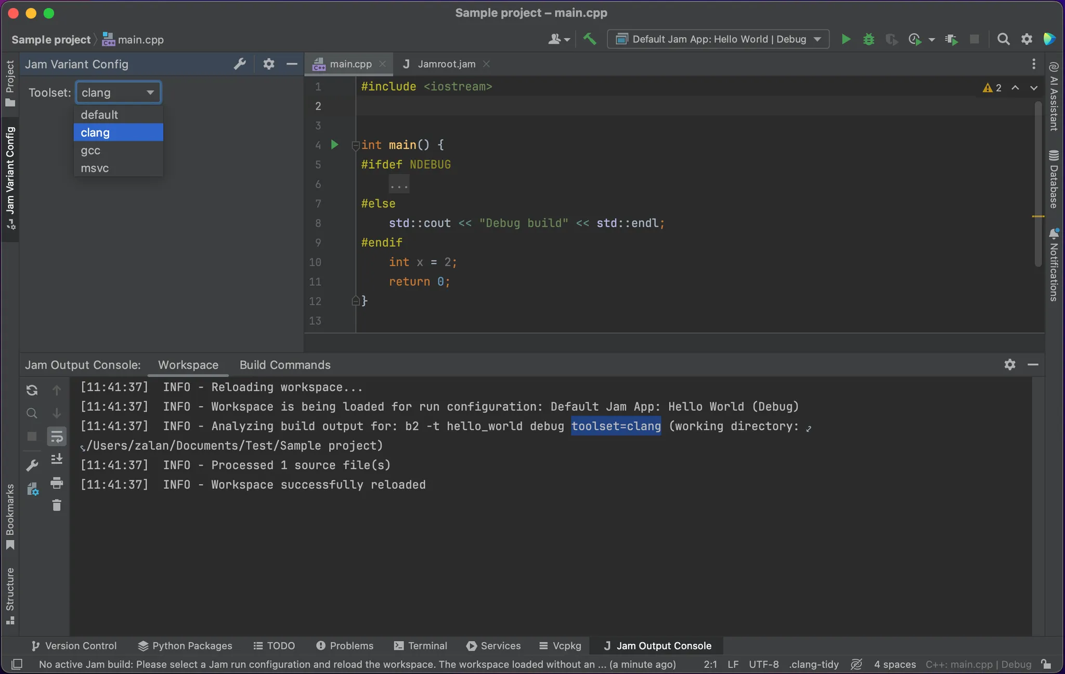Click run gutter icon next to main()
This screenshot has width=1065, height=674.
pyautogui.click(x=335, y=144)
